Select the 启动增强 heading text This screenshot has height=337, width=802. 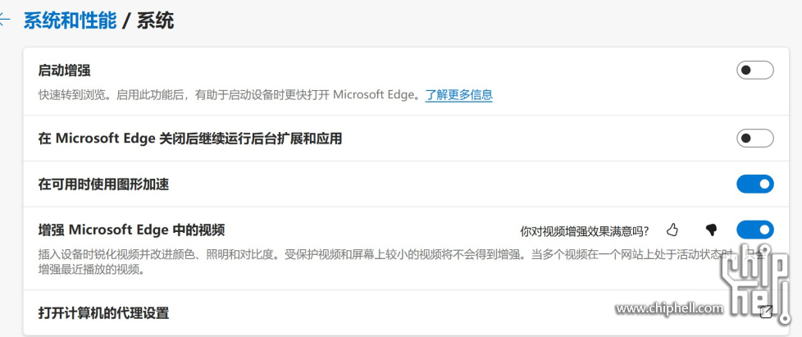[65, 71]
